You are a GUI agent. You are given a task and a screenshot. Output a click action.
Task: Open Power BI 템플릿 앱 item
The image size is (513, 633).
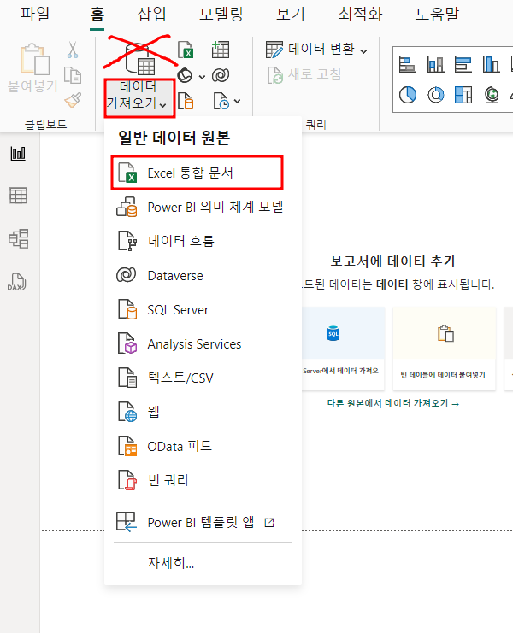pyautogui.click(x=203, y=523)
